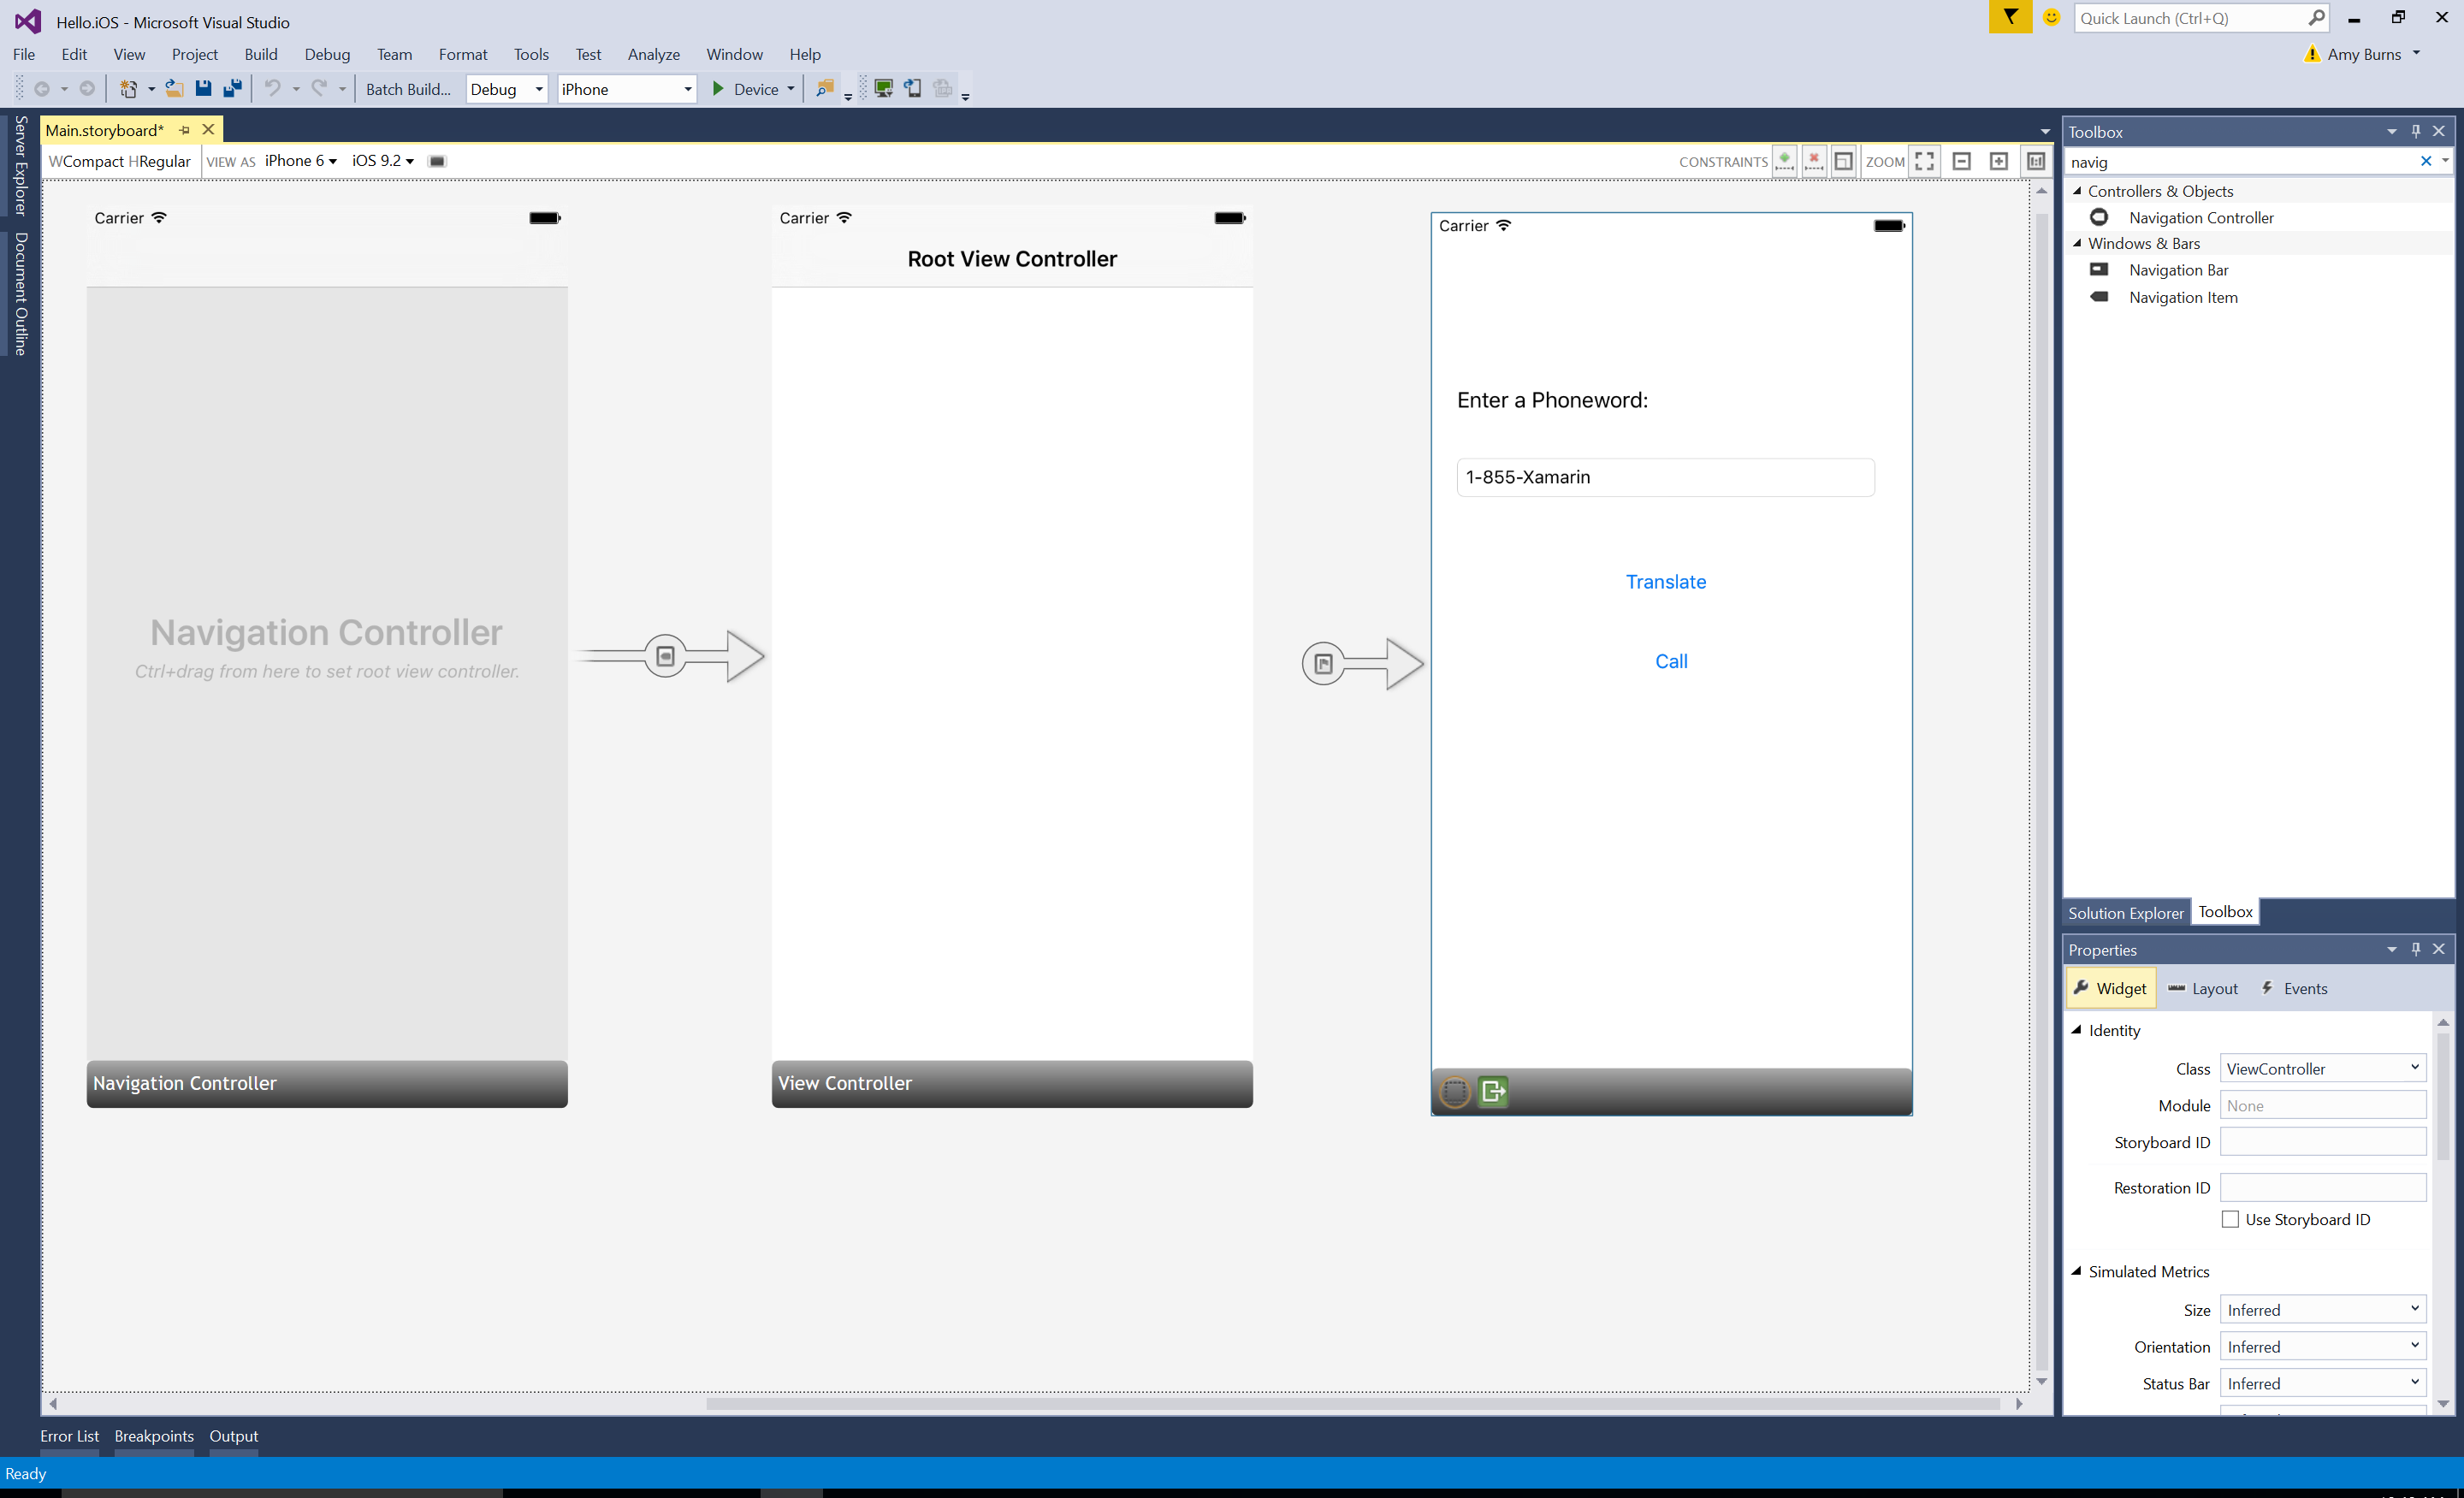Click the Widget tab in Properties panel
This screenshot has width=2464, height=1498.
(x=2112, y=987)
